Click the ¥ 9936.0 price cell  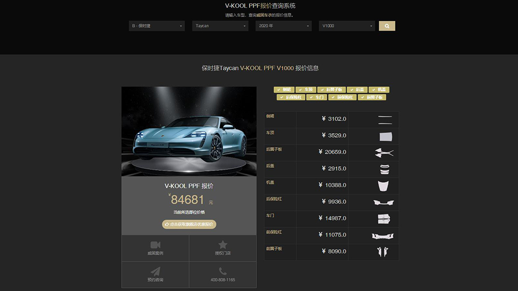click(322, 202)
